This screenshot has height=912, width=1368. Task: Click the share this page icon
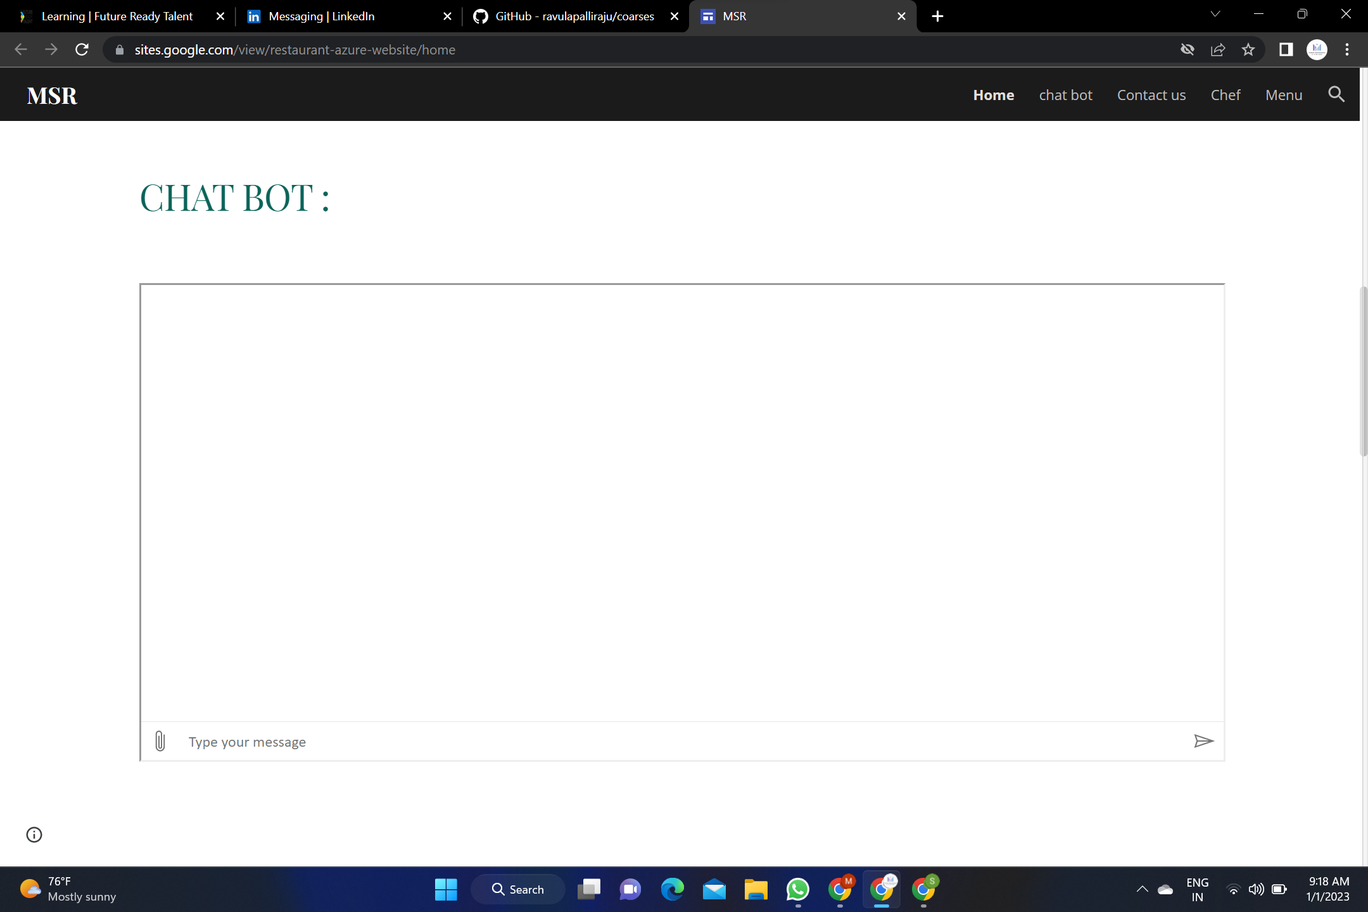pyautogui.click(x=1218, y=49)
